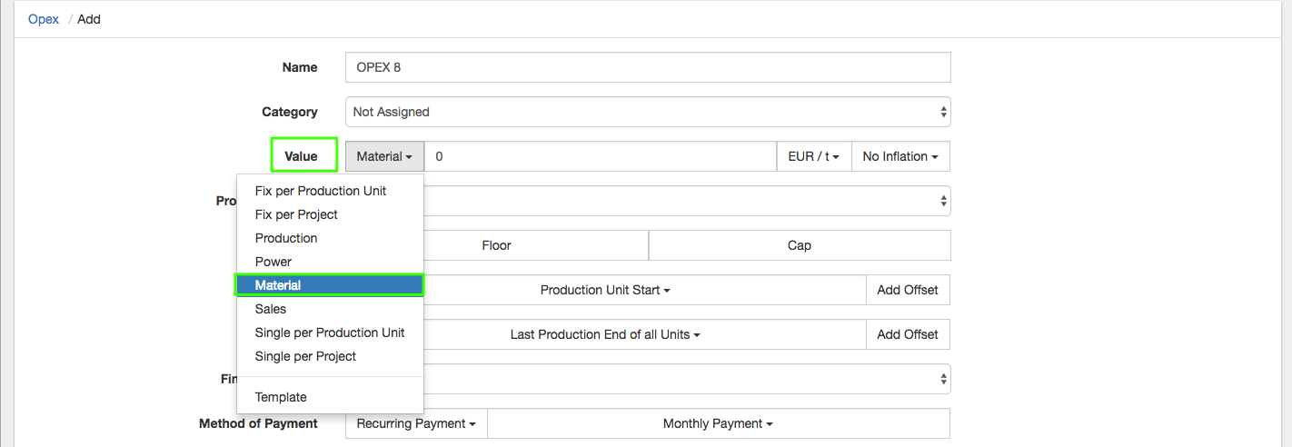Viewport: 1292px width, 447px height.
Task: Click the value amount input field
Action: [x=600, y=156]
